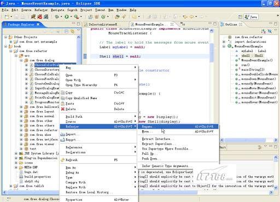Open the Window menu

[x=121, y=10]
